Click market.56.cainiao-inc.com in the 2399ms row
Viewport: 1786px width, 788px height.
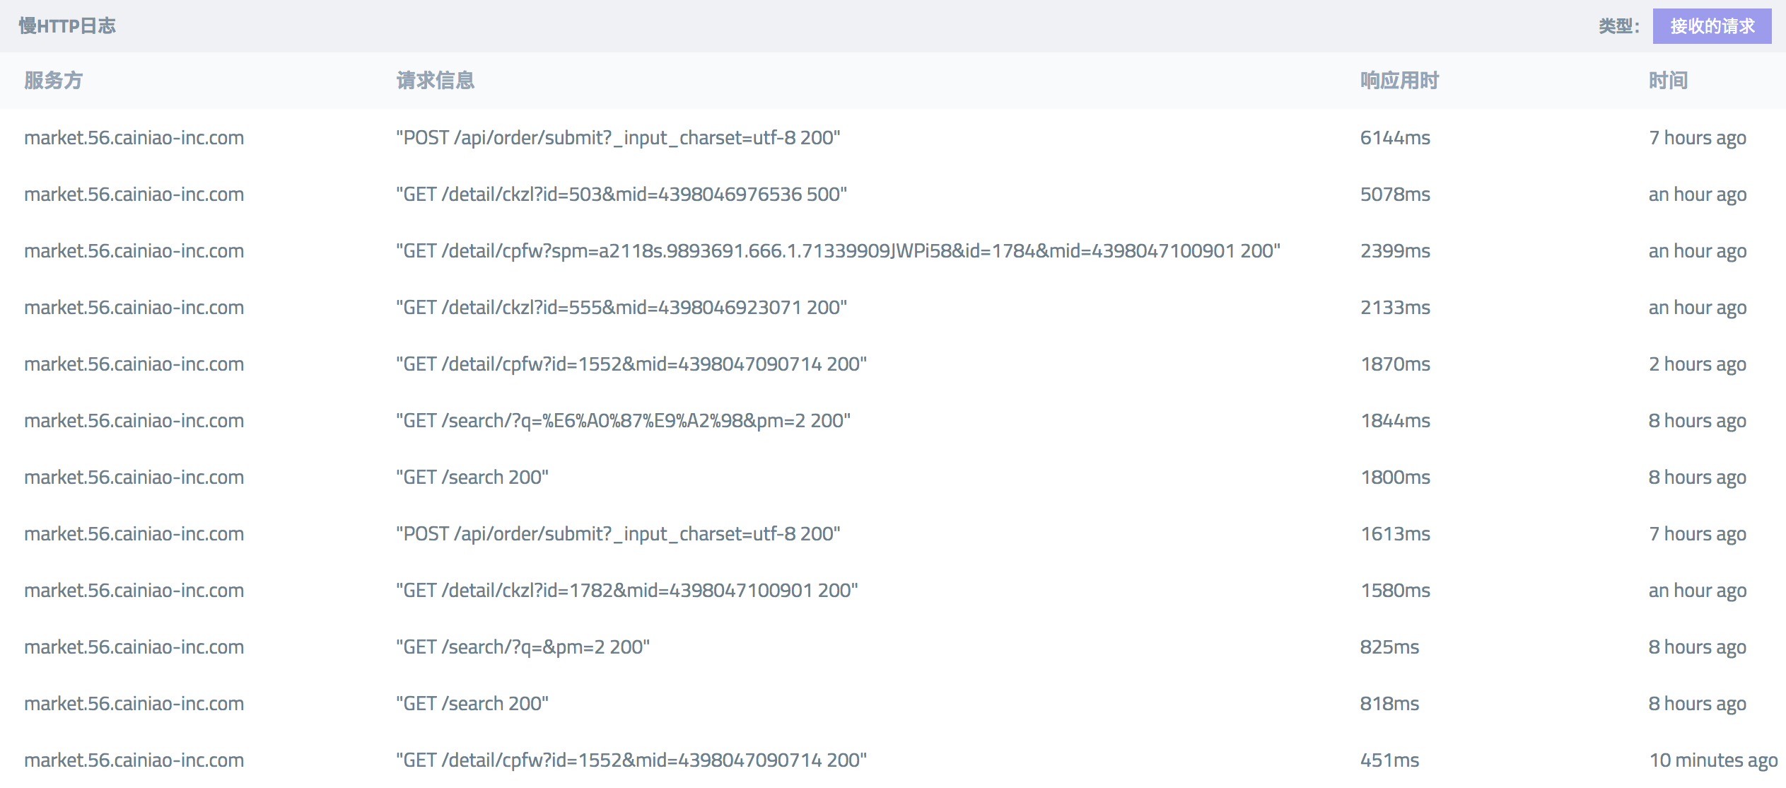pyautogui.click(x=134, y=250)
